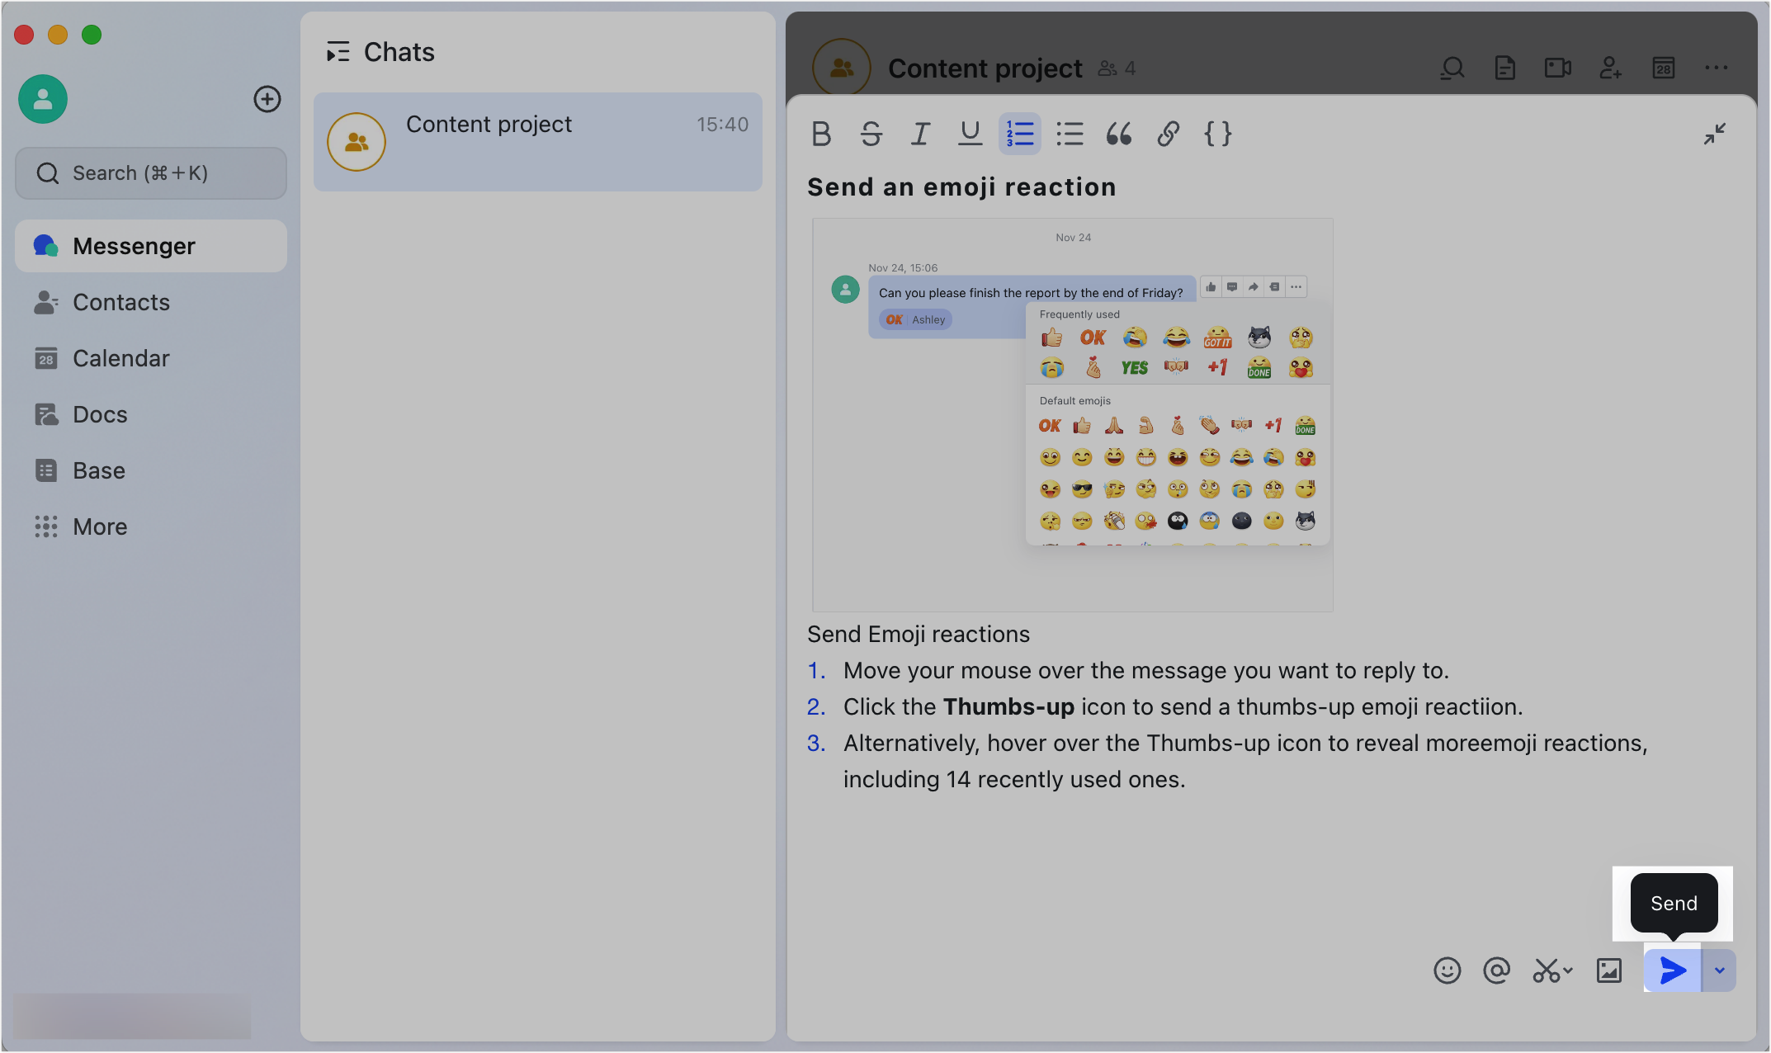Click the blue Send button
Viewport: 1771px width, 1053px height.
point(1672,970)
